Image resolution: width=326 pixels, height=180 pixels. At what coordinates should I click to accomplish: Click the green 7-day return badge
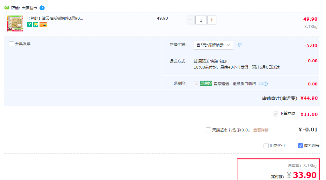(x=29, y=25)
